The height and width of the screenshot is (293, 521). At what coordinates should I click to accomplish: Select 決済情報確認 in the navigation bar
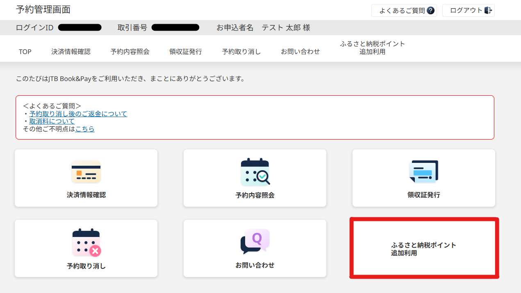[x=71, y=52]
